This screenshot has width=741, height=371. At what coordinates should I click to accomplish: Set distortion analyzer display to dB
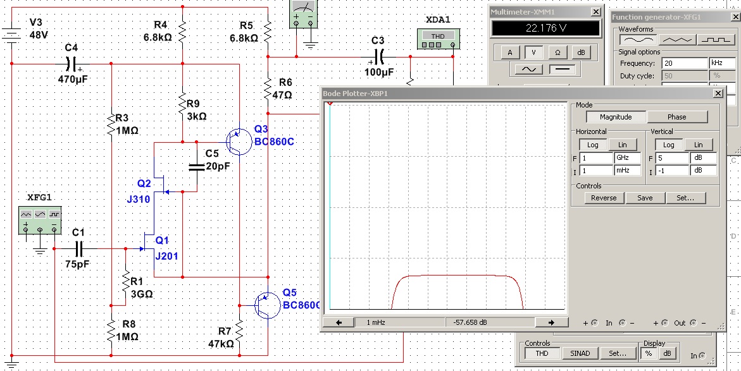(x=667, y=353)
